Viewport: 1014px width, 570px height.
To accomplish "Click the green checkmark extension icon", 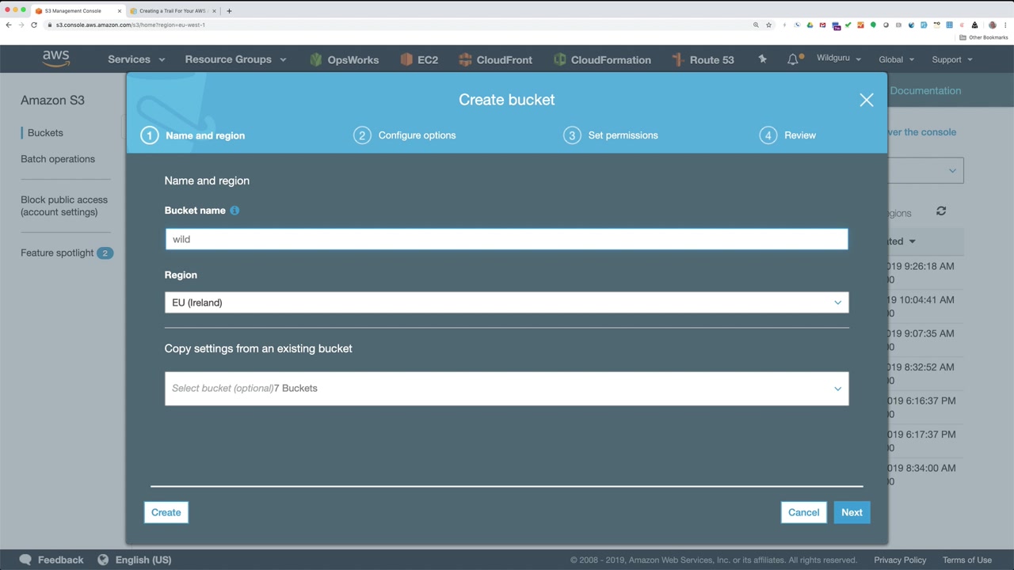I will tap(848, 25).
